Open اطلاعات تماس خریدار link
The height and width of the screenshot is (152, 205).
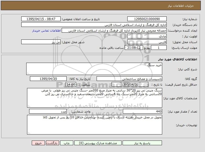(46, 31)
